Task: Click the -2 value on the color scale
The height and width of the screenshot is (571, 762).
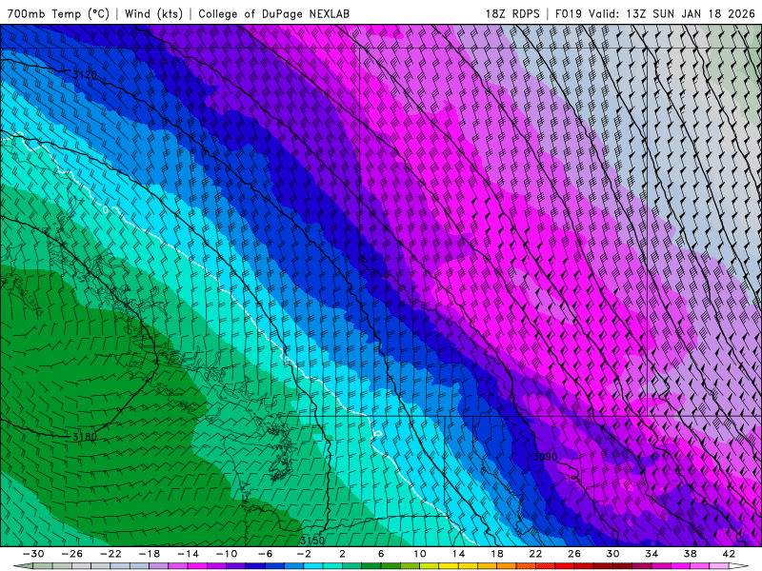Action: point(304,554)
